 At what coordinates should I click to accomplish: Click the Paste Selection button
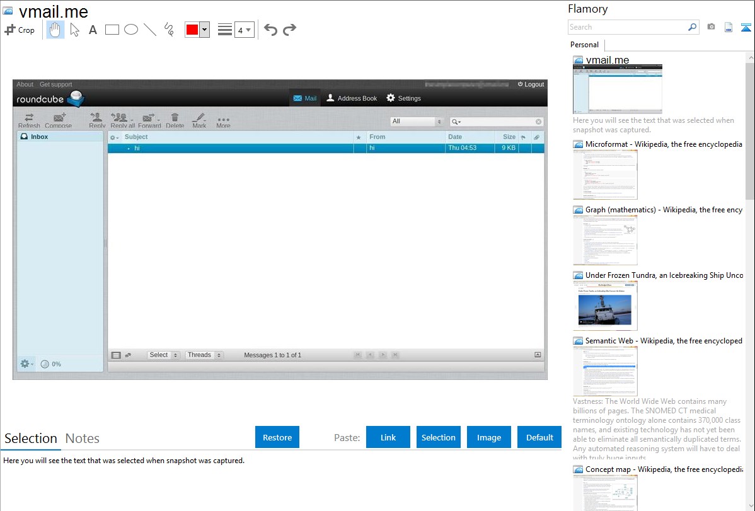pos(438,437)
